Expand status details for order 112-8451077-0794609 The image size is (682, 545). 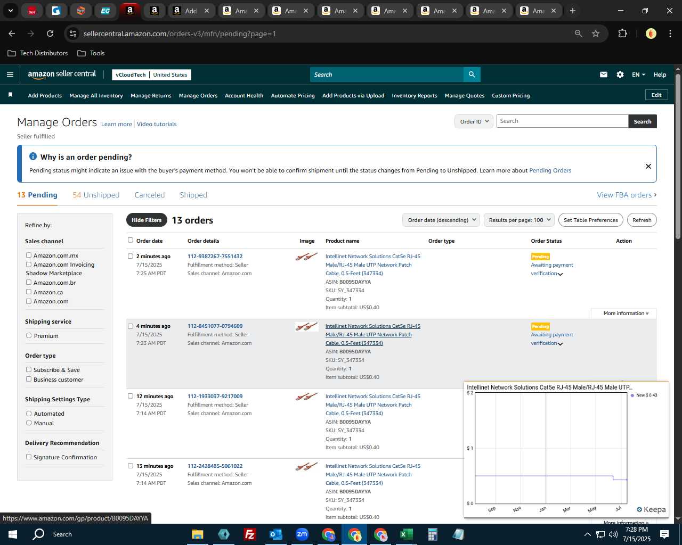point(560,344)
